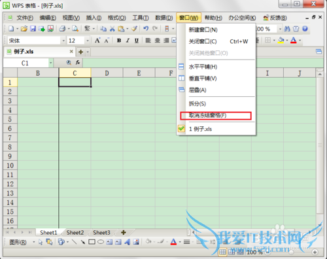
Task: Click the Paste clipboard icon
Action: tap(121, 29)
